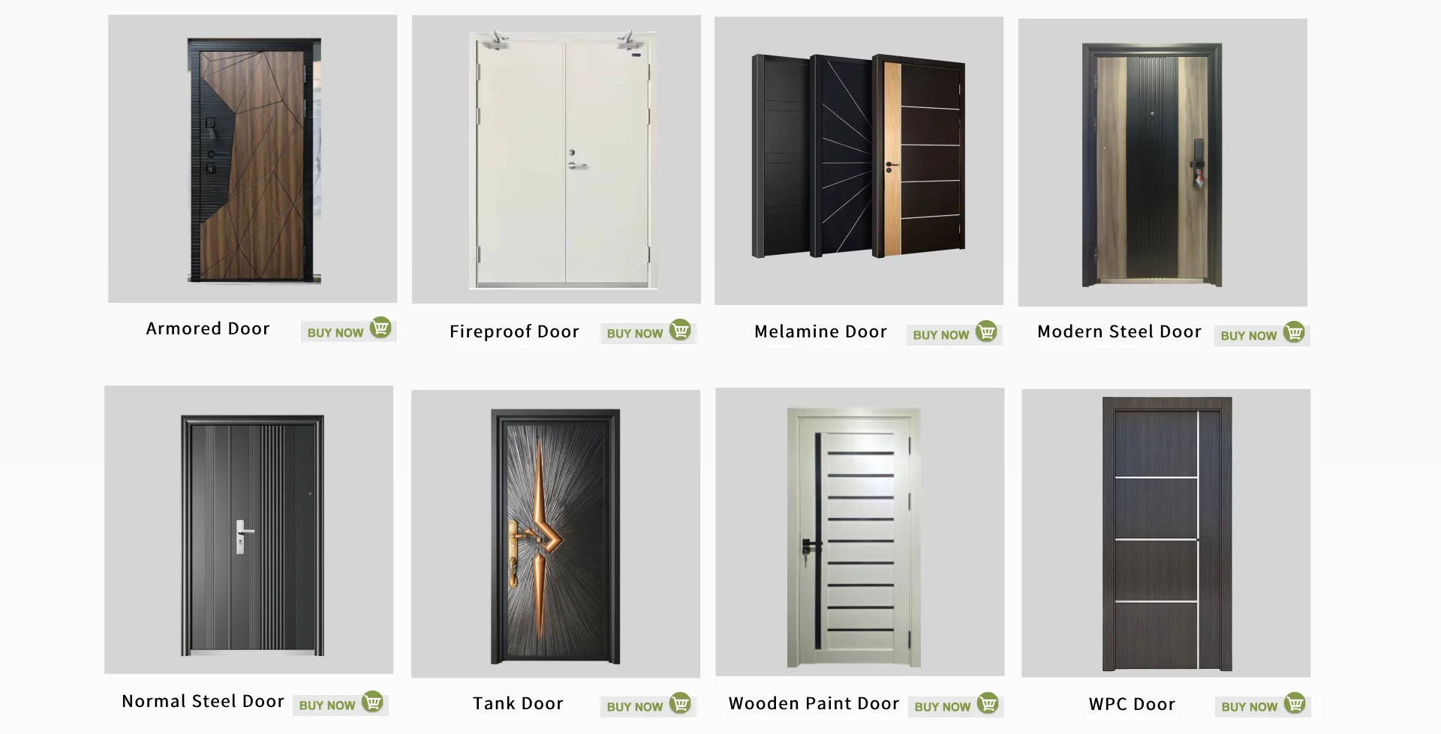Click the cart icon beside Tank Door
Image resolution: width=1441 pixels, height=734 pixels.
pos(680,703)
